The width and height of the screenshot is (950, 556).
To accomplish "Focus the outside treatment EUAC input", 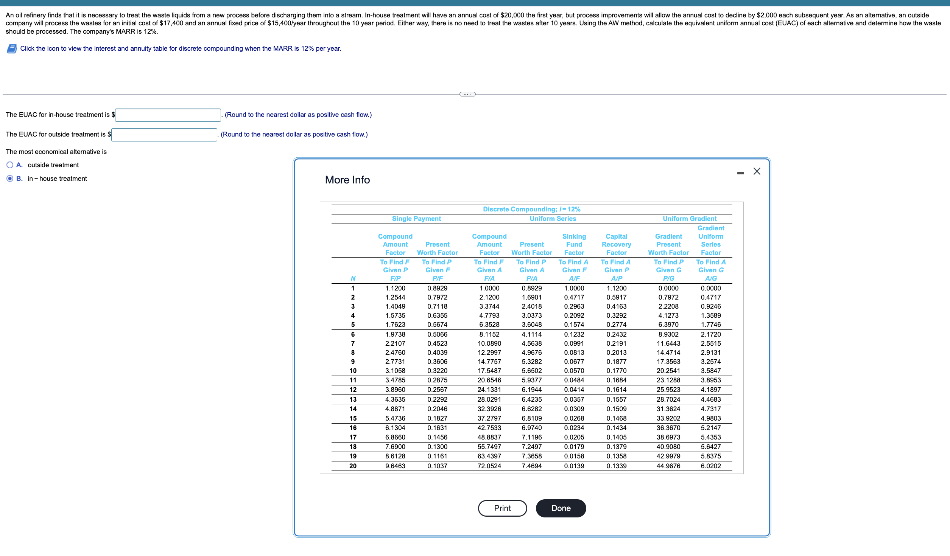I will click(164, 135).
